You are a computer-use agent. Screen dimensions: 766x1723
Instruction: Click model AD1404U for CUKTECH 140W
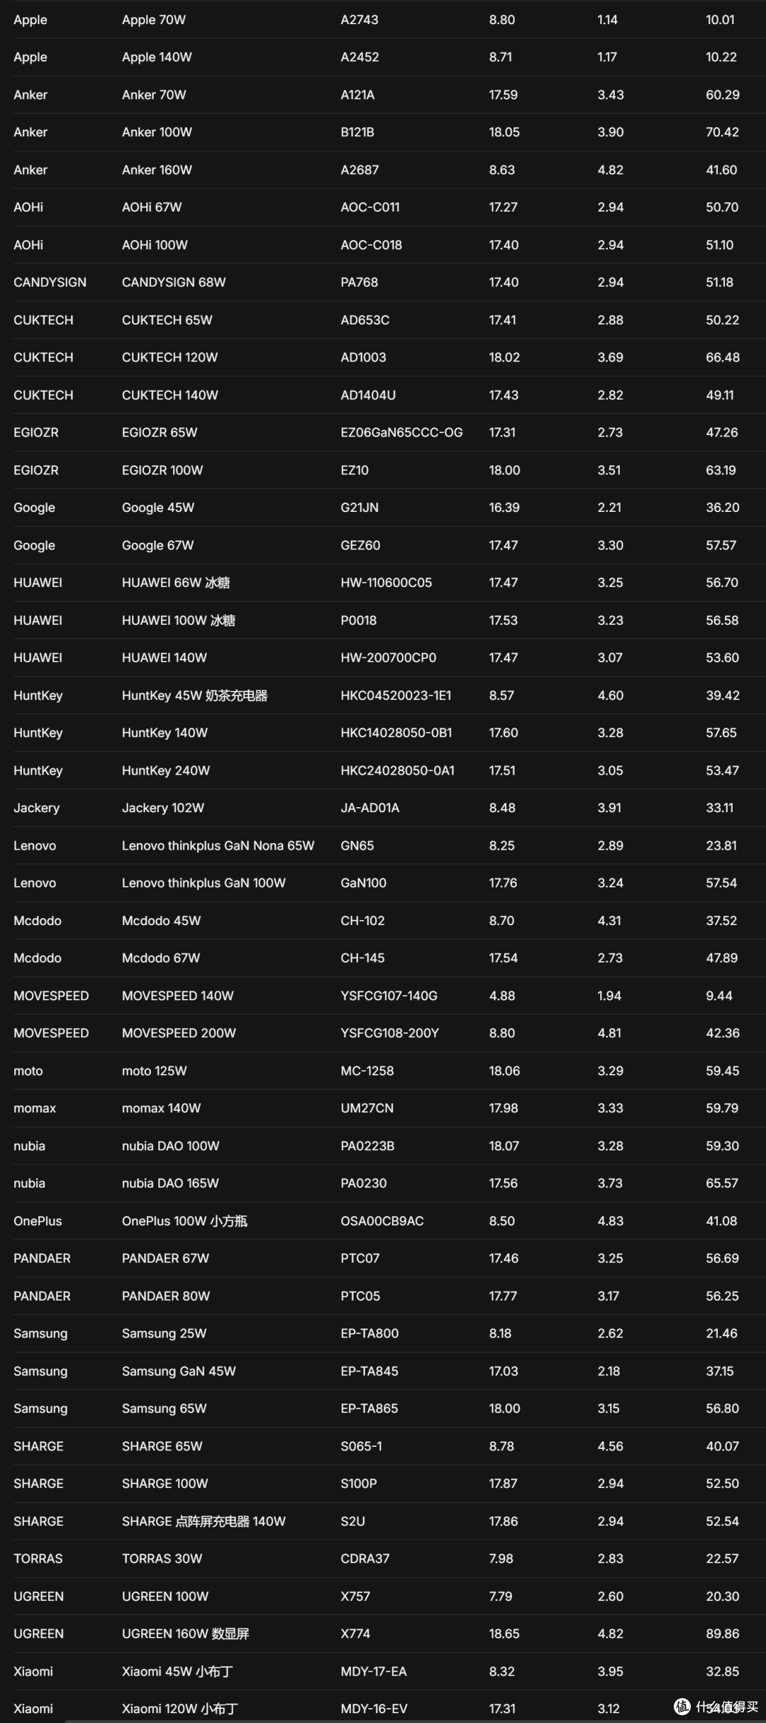[368, 395]
